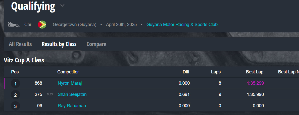Image resolution: width=299 pixels, height=115 pixels.
Task: Click the race car icon
Action: pyautogui.click(x=13, y=25)
